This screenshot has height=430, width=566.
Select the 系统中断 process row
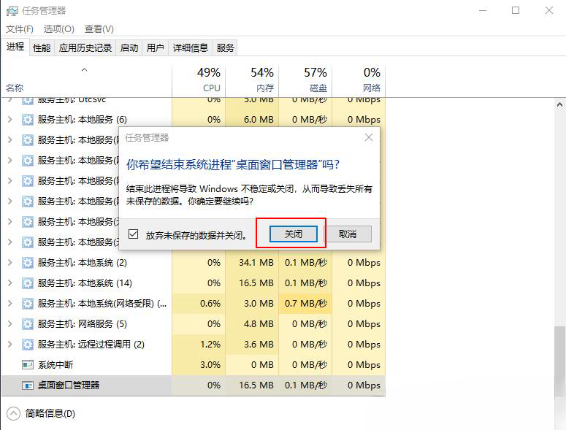tap(193, 365)
